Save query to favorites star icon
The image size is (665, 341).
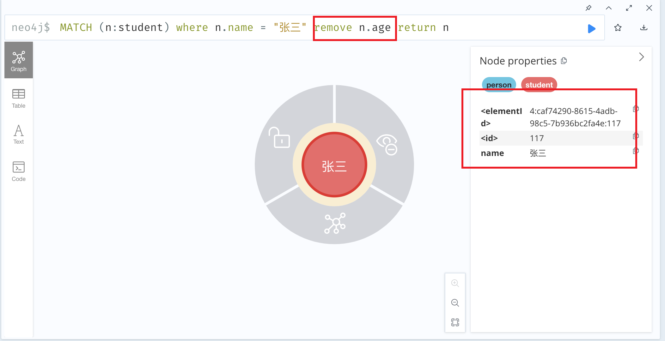coord(618,28)
